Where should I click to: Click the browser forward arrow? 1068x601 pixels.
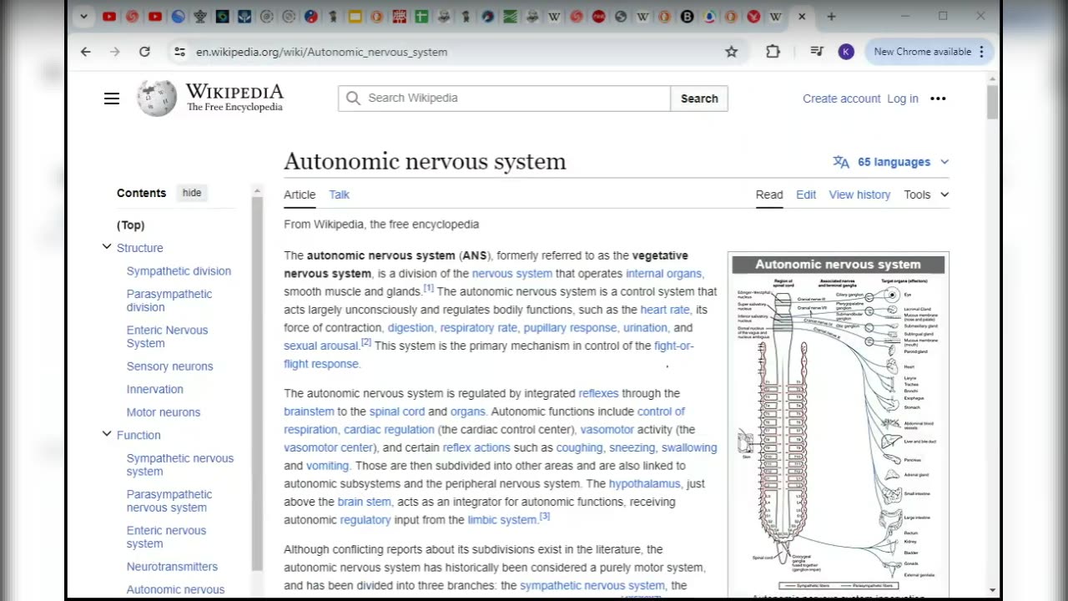coord(115,52)
